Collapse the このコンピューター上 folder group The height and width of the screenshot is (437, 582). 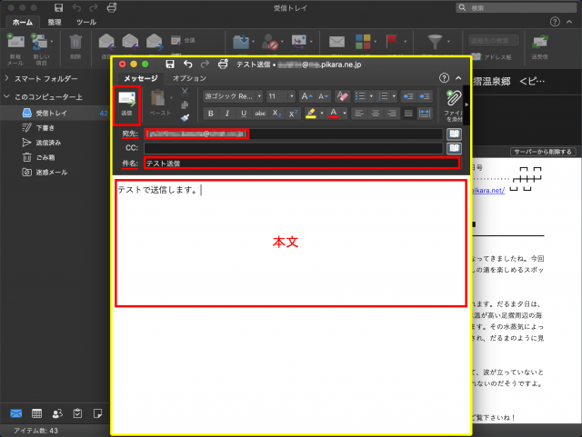click(7, 96)
